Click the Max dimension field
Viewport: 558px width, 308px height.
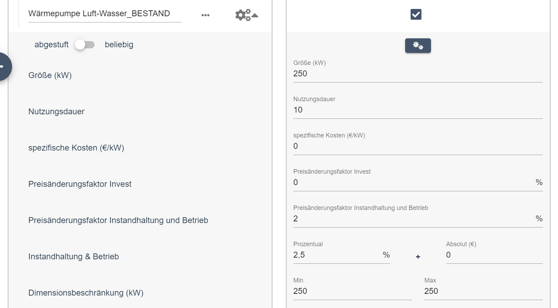point(483,291)
